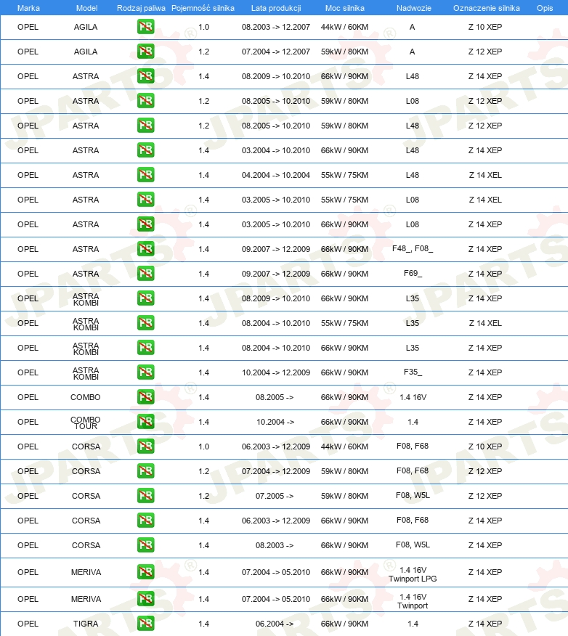The height and width of the screenshot is (636, 568).
Task: Click fuel icon in MERIVA 1.4 16V Twinport non-LPG row
Action: [146, 599]
